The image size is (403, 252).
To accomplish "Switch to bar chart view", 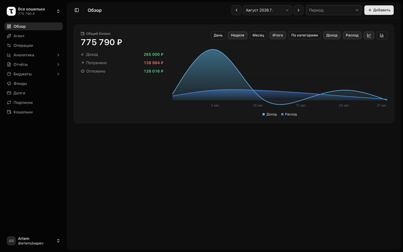I will coord(382,35).
